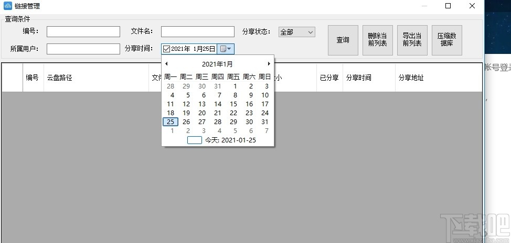Screen dimensions: 511x243
Task: Select January 31 in the calendar
Action: click(265, 121)
